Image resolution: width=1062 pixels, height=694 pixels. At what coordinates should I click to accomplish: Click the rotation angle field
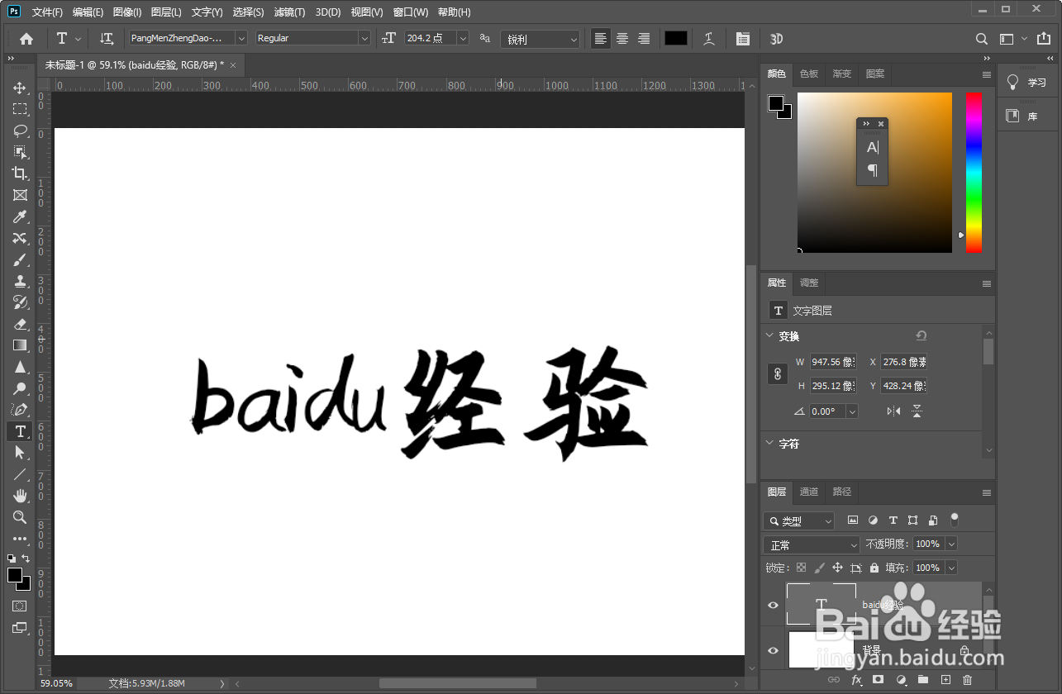point(827,411)
